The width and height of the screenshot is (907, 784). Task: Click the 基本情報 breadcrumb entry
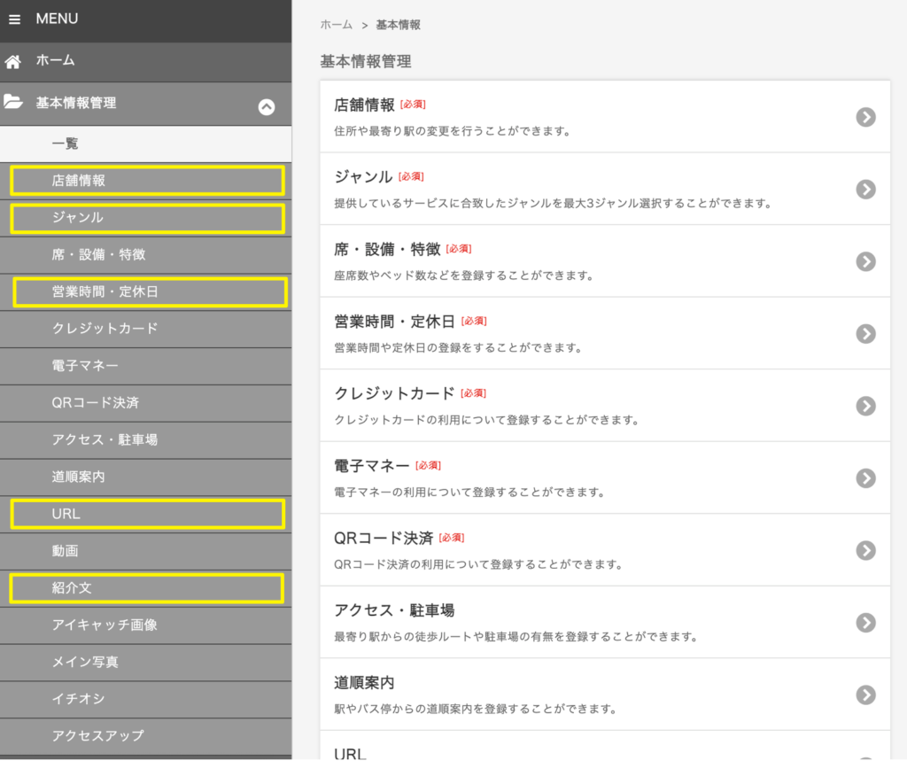(397, 25)
